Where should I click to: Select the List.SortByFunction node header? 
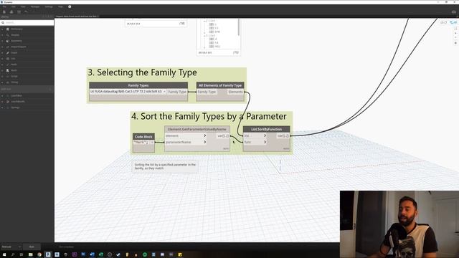pos(266,129)
